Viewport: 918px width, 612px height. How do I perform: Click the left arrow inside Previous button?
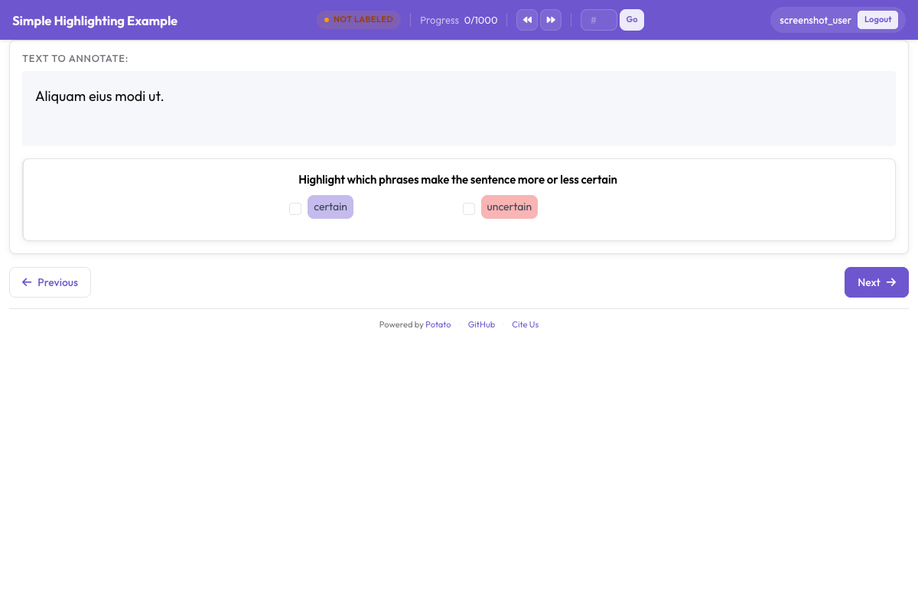[27, 282]
